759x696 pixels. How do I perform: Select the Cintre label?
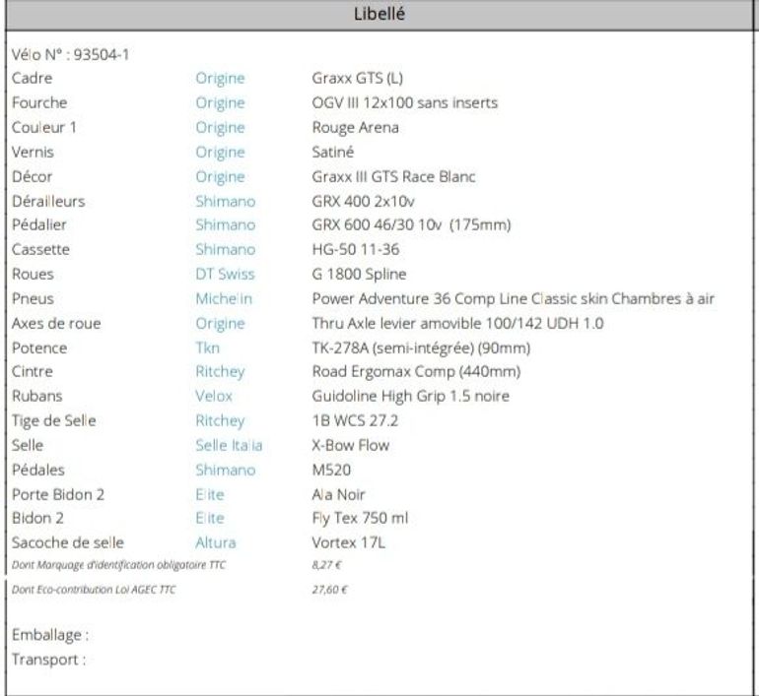tap(33, 371)
